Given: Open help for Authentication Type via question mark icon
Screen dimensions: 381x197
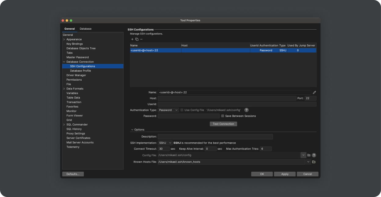Looking at the screenshot, I should [x=246, y=110].
